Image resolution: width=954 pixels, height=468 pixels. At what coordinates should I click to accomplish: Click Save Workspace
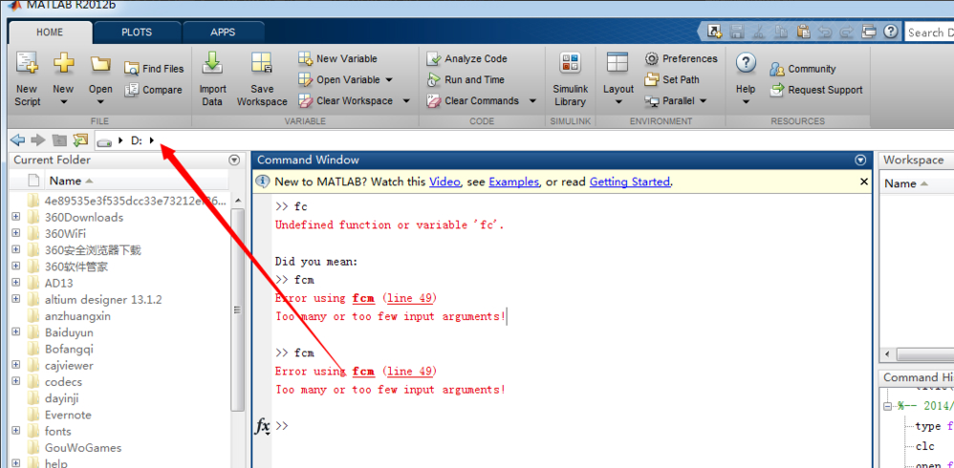click(x=262, y=79)
